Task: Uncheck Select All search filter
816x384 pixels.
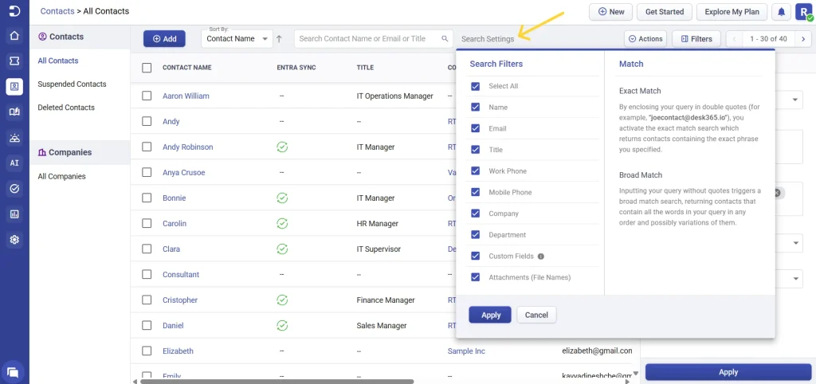Action: tap(475, 86)
